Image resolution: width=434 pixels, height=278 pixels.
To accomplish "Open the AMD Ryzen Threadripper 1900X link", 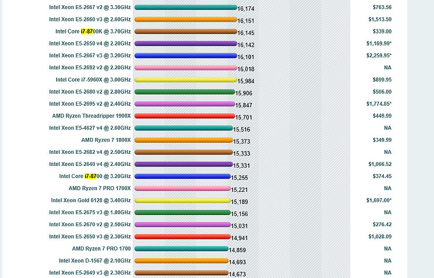I will tap(91, 116).
